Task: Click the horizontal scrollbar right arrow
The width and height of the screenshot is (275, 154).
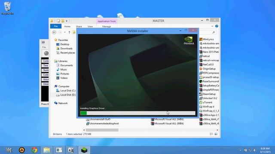Action: click(217, 130)
